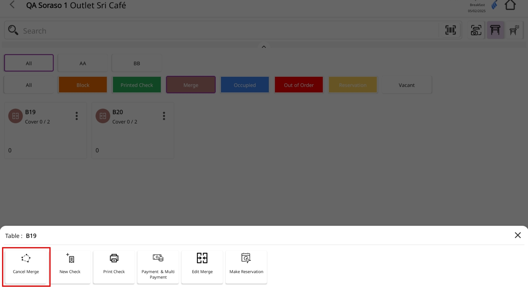Switch to the AA area tab

click(x=83, y=63)
